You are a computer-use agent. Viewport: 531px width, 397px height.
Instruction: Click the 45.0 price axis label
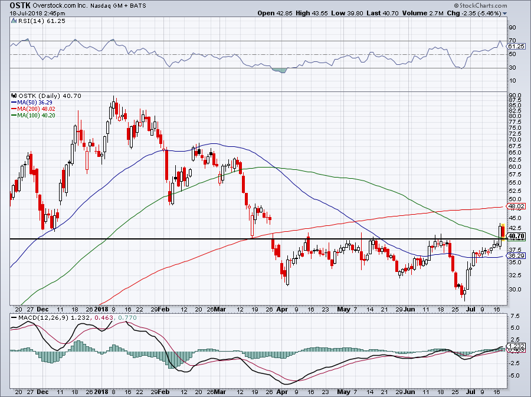514,218
